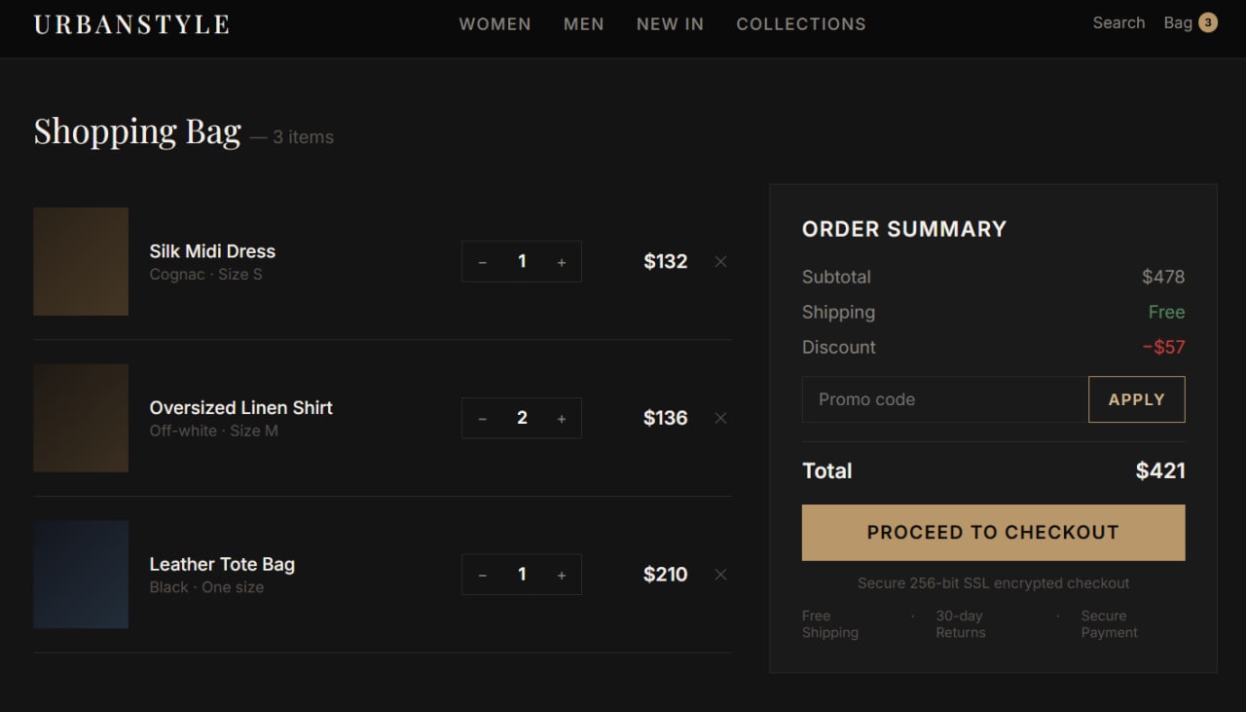Image resolution: width=1246 pixels, height=712 pixels.
Task: Decrease Oversized Linen Shirt quantity
Action: tap(482, 419)
